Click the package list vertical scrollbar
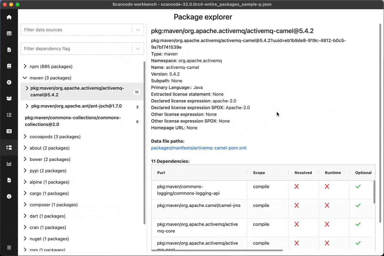The height and width of the screenshot is (256, 384). (x=144, y=143)
